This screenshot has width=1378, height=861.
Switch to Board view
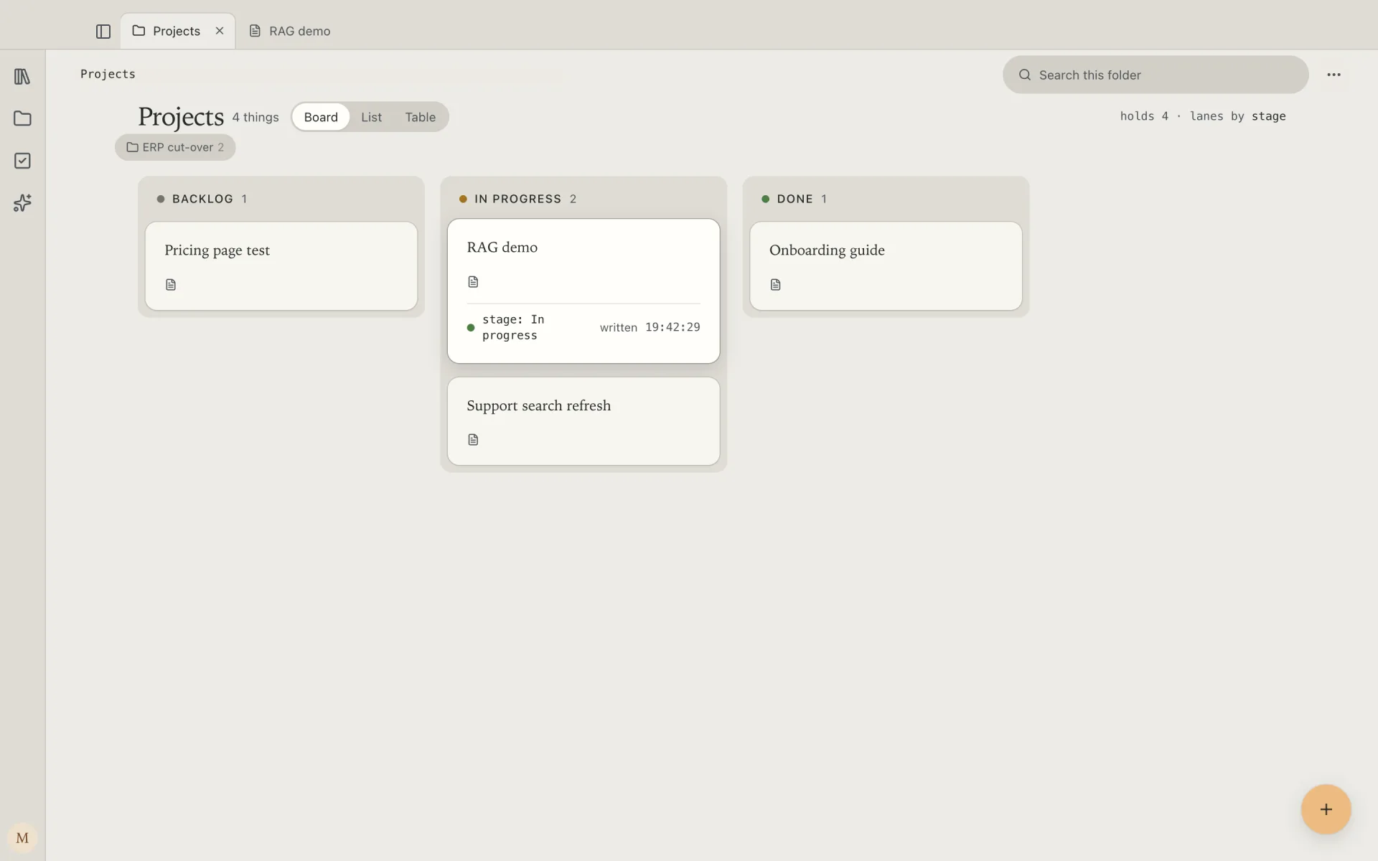[x=321, y=117]
